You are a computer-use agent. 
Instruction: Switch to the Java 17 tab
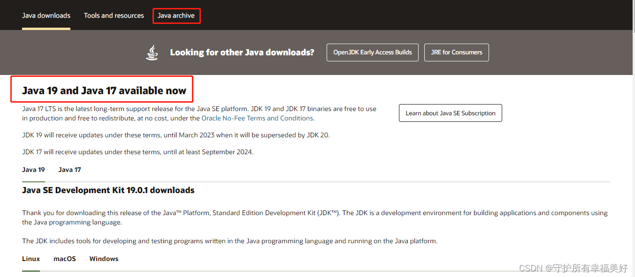(x=69, y=170)
